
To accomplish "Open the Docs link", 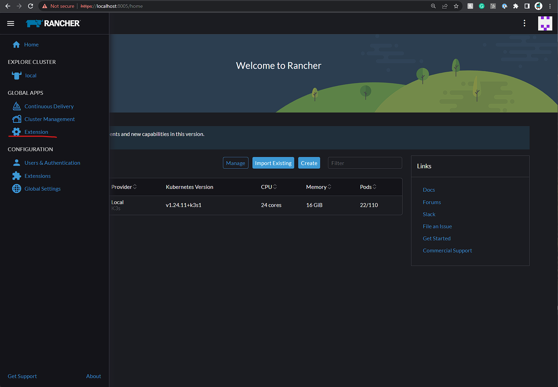I will point(429,190).
